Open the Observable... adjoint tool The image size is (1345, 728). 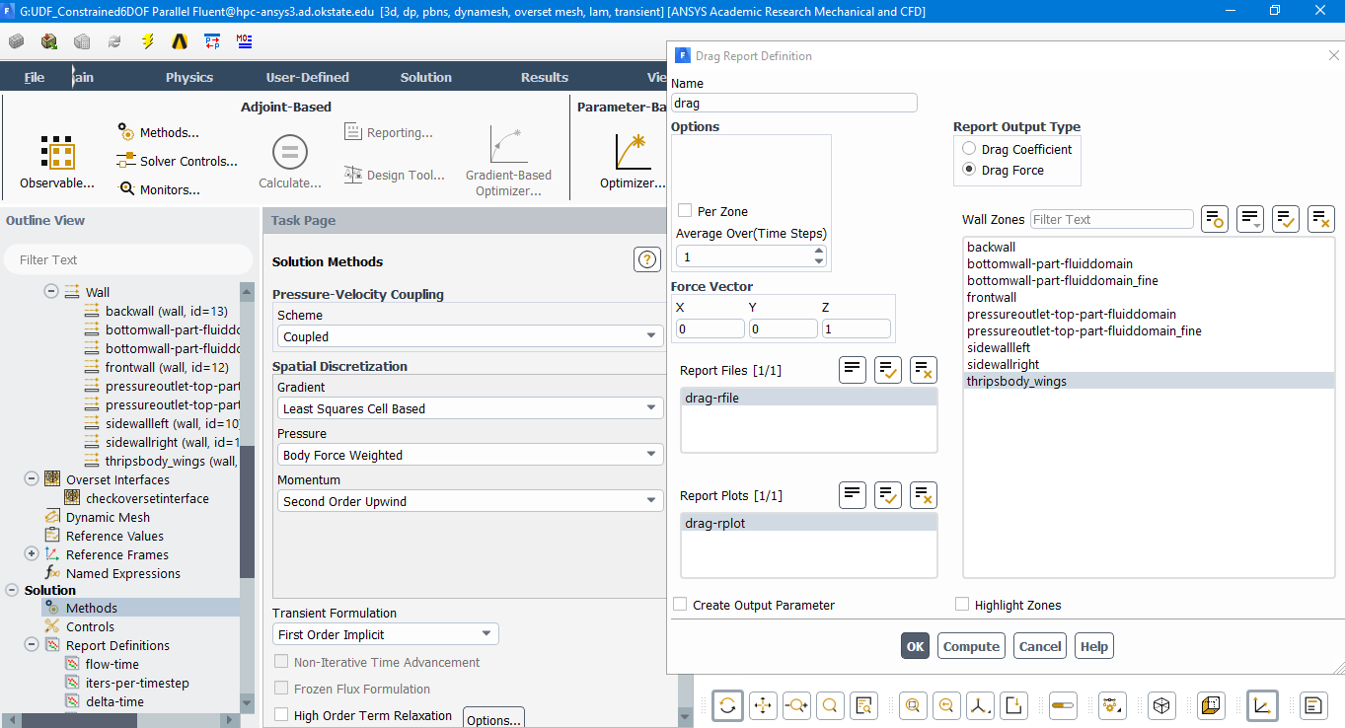[57, 161]
